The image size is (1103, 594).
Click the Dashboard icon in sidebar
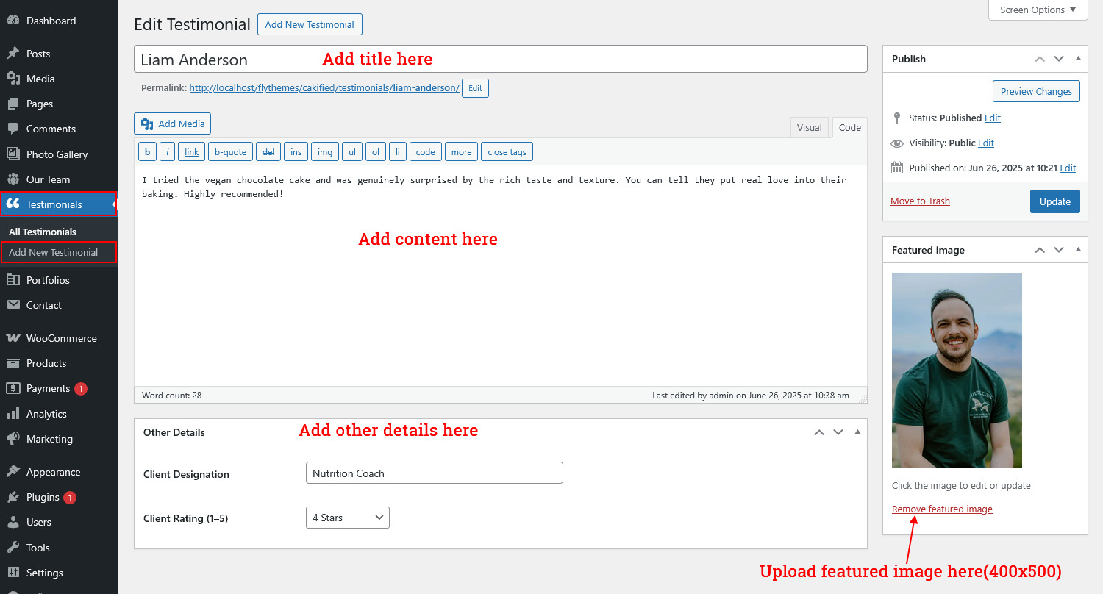[x=13, y=21]
